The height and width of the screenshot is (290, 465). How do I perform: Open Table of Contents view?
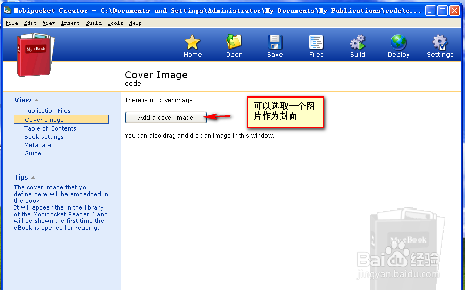coord(50,128)
